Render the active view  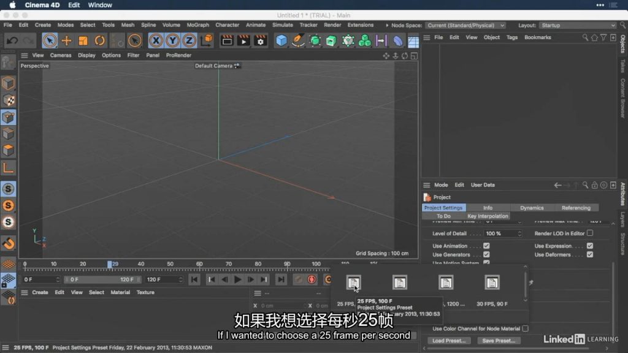pyautogui.click(x=227, y=40)
